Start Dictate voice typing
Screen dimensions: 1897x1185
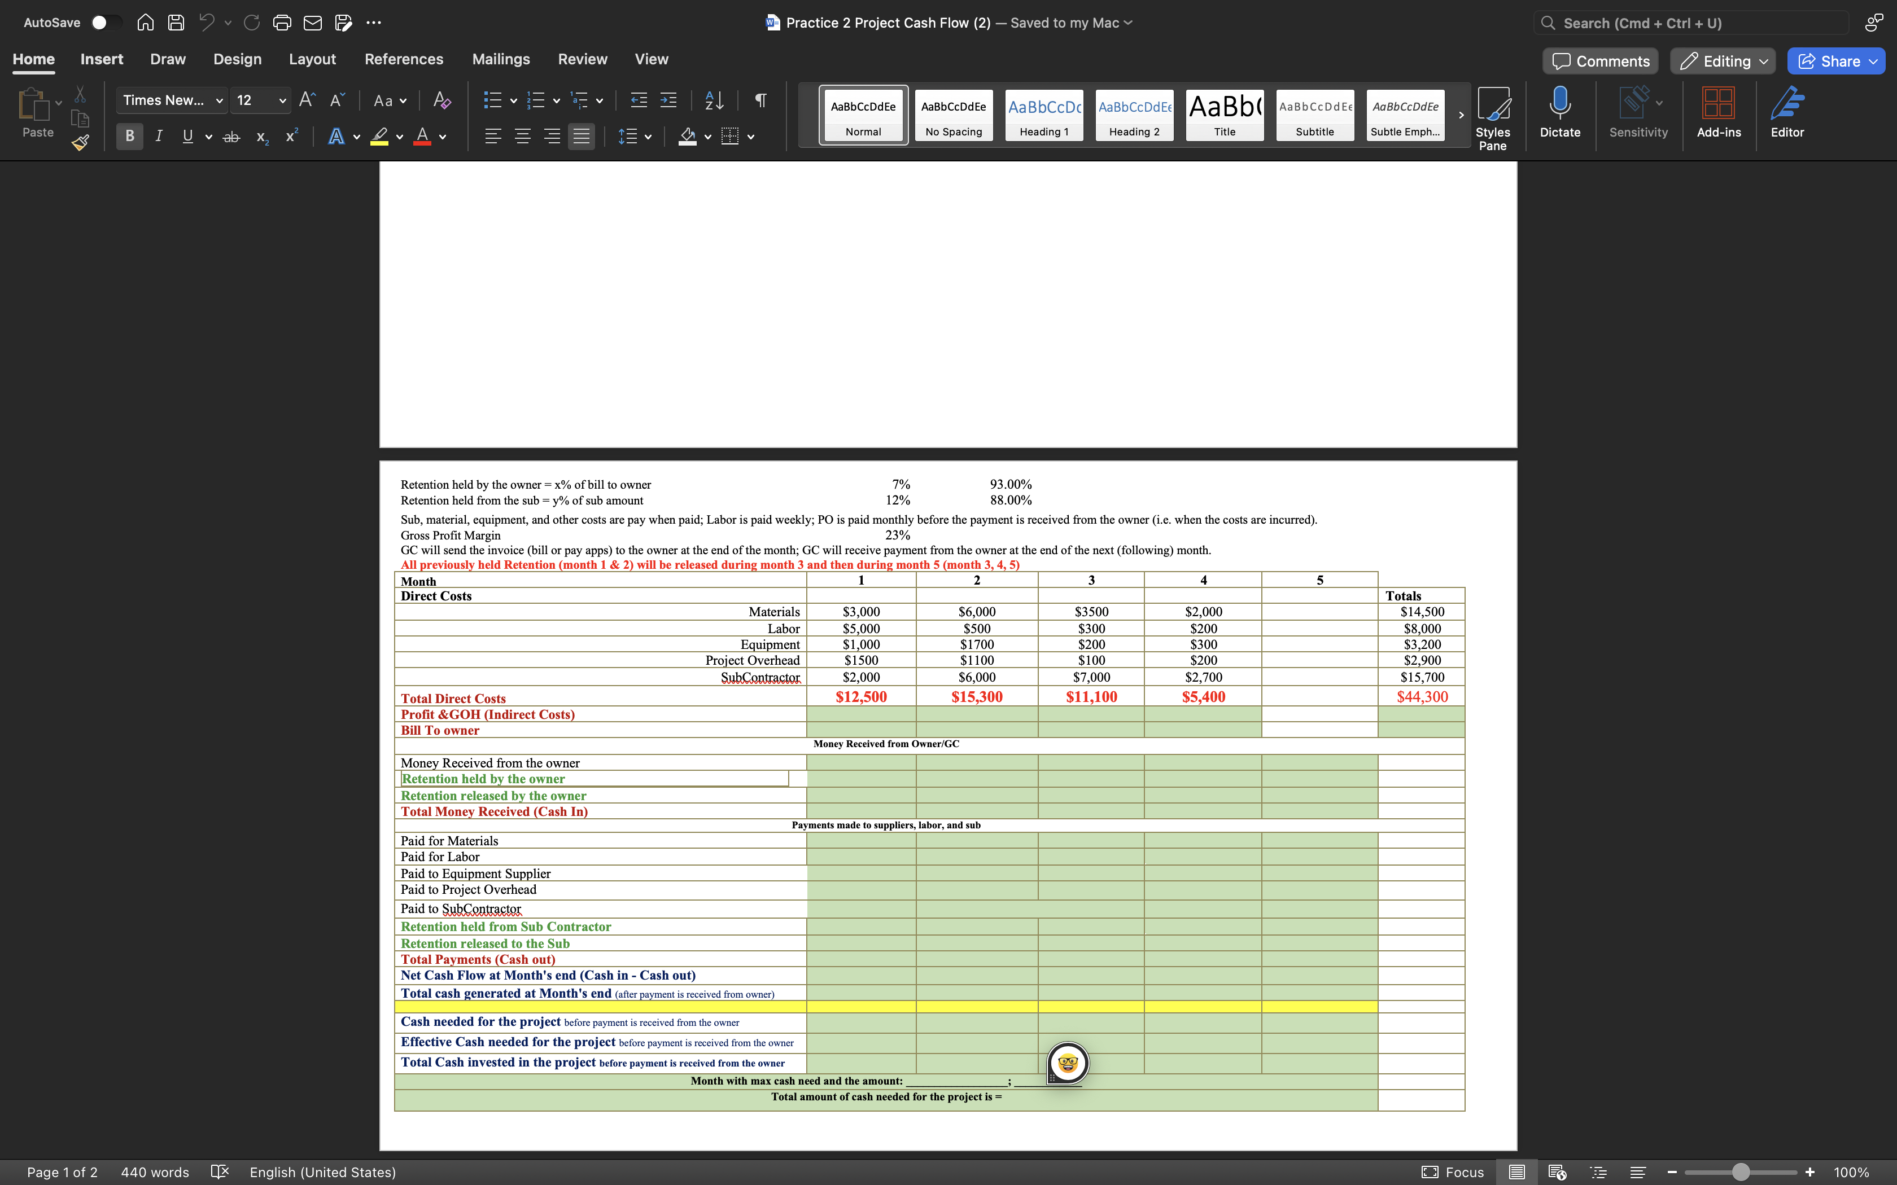pos(1560,112)
